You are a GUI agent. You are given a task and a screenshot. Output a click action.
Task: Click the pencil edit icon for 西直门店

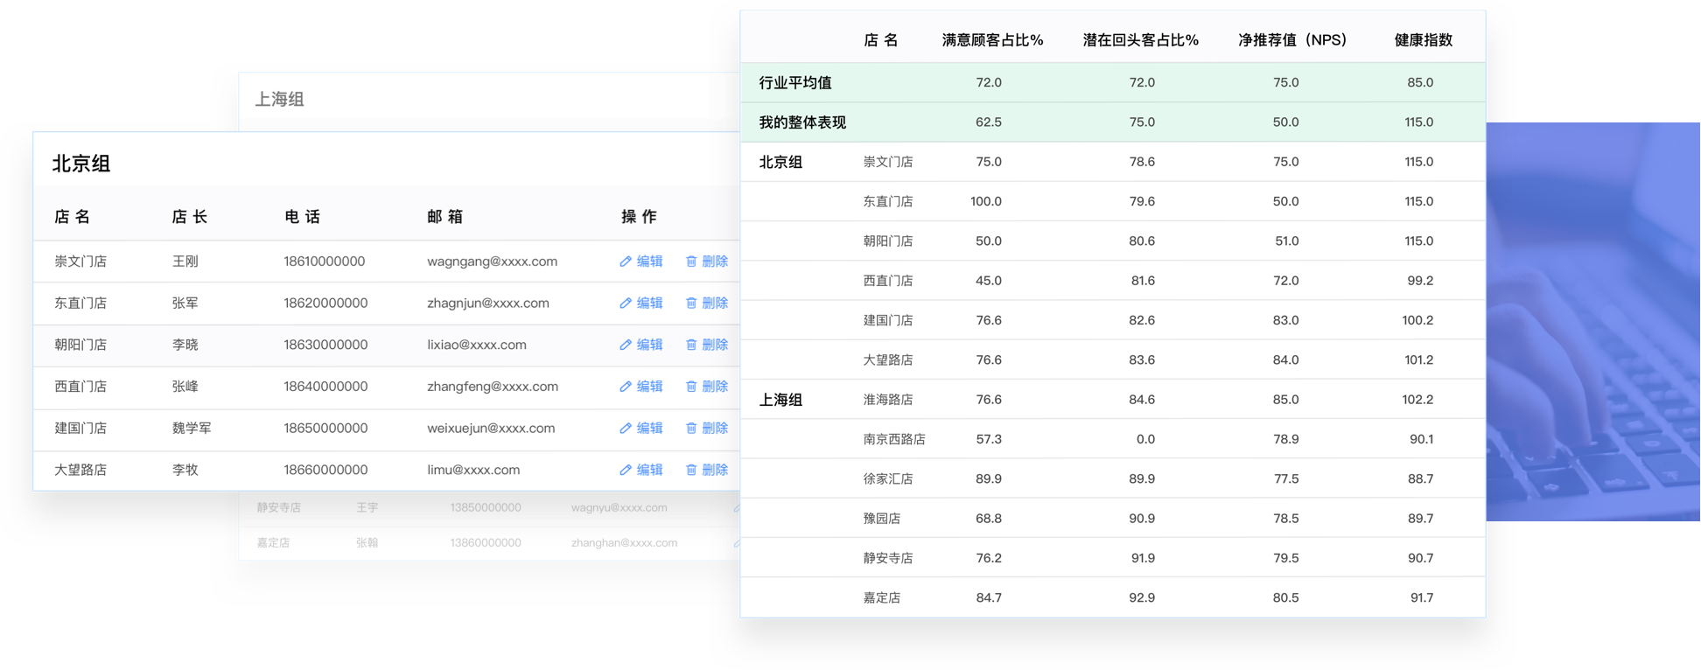pyautogui.click(x=626, y=387)
